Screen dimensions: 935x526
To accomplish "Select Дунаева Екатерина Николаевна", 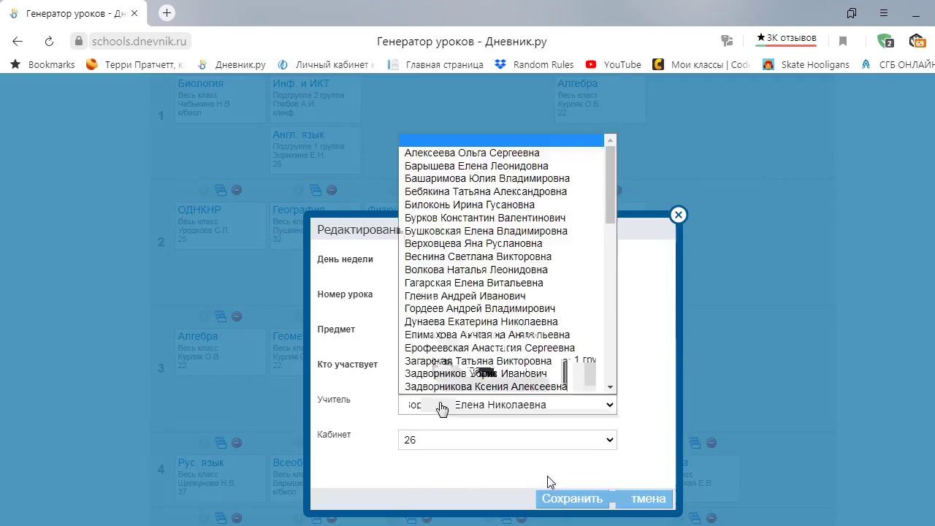I will pos(502,321).
